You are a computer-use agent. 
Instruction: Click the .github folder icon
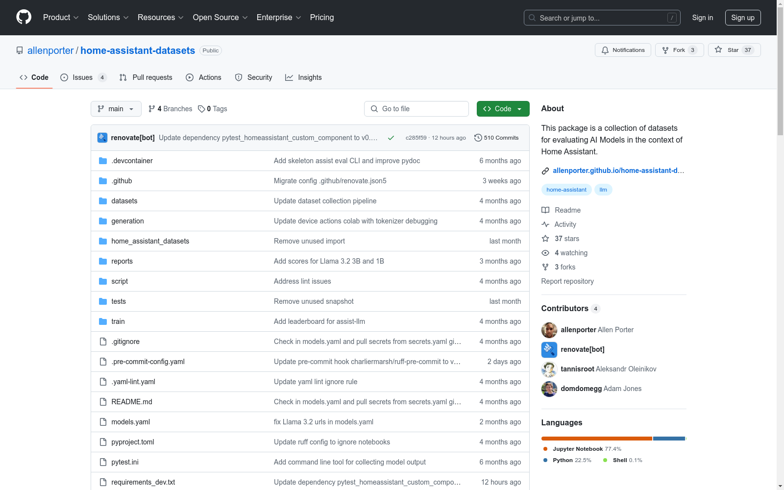click(x=103, y=181)
